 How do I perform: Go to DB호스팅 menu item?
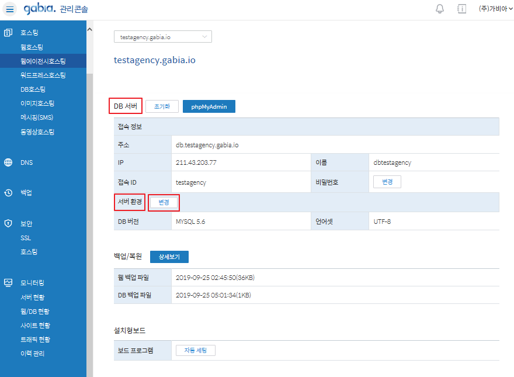(x=33, y=89)
